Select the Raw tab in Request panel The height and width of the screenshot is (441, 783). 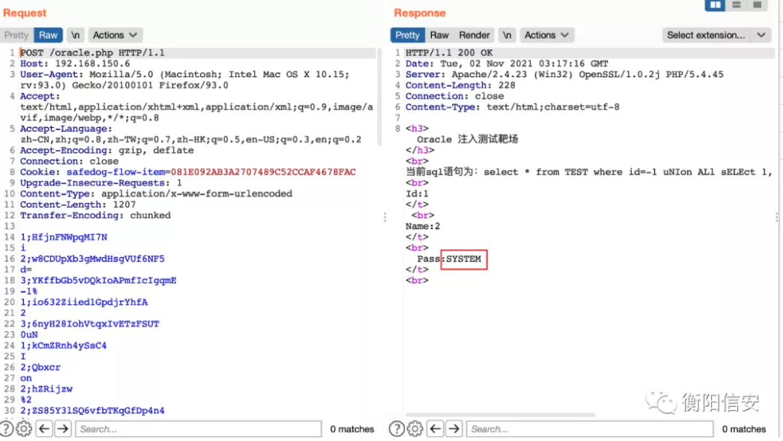[49, 35]
